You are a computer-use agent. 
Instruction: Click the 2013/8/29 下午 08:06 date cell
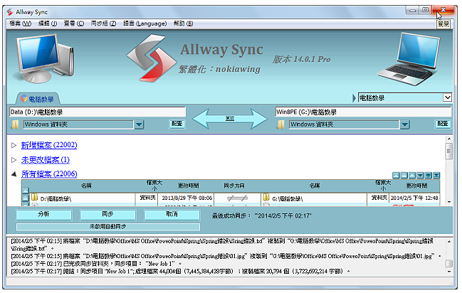pyautogui.click(x=187, y=198)
